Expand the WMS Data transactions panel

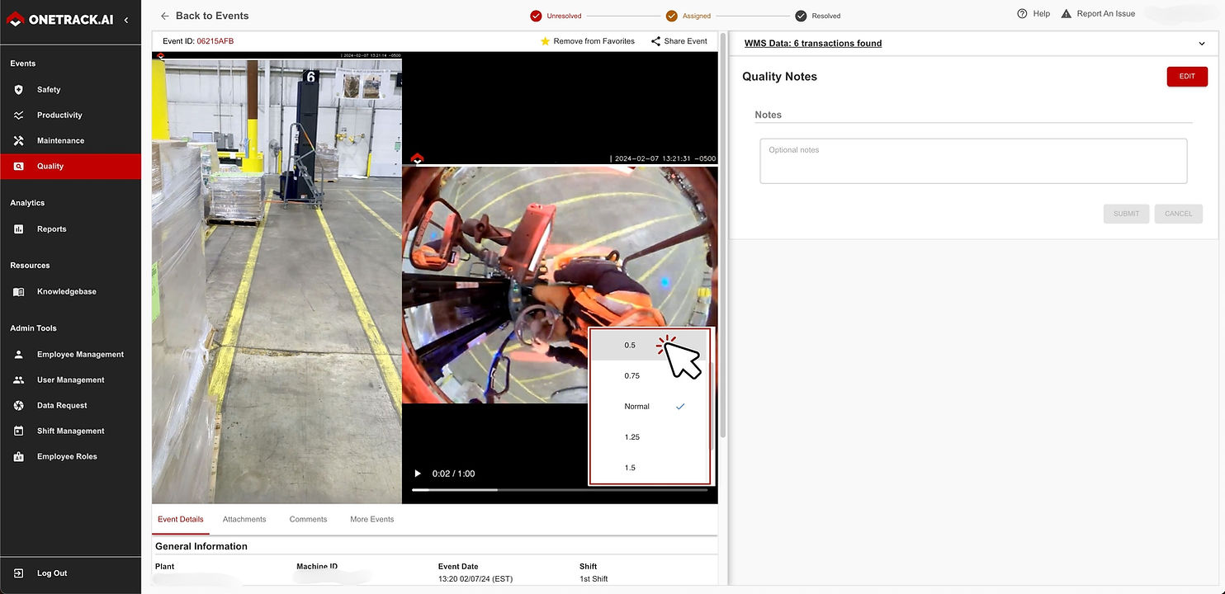pyautogui.click(x=1202, y=44)
